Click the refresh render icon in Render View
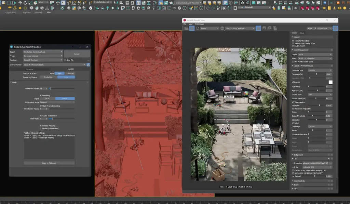This screenshot has width=350, height=204. tap(198, 28)
